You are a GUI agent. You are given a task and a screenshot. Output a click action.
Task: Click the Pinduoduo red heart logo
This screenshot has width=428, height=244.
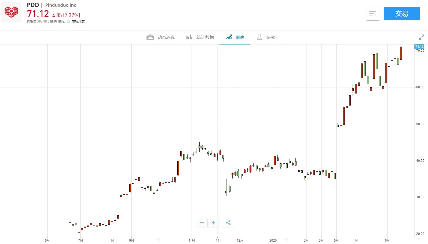tap(11, 12)
